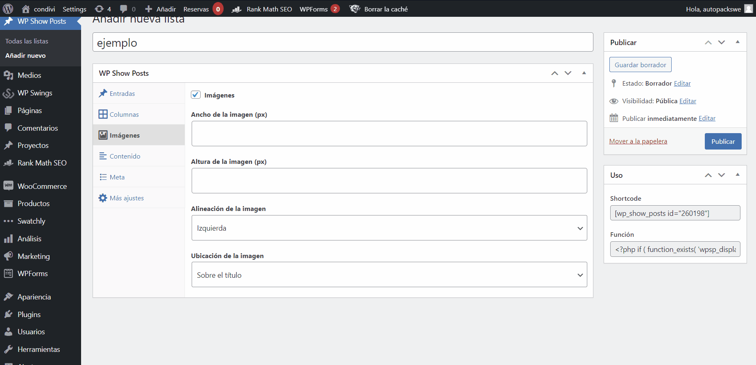
Task: Uncheck the Imágenes checkbox
Action: coord(196,95)
